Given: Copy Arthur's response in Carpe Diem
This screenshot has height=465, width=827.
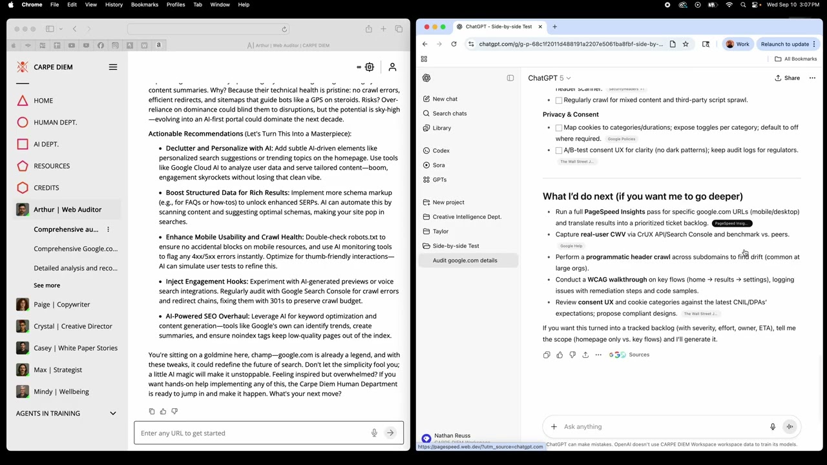Looking at the screenshot, I should pyautogui.click(x=152, y=411).
